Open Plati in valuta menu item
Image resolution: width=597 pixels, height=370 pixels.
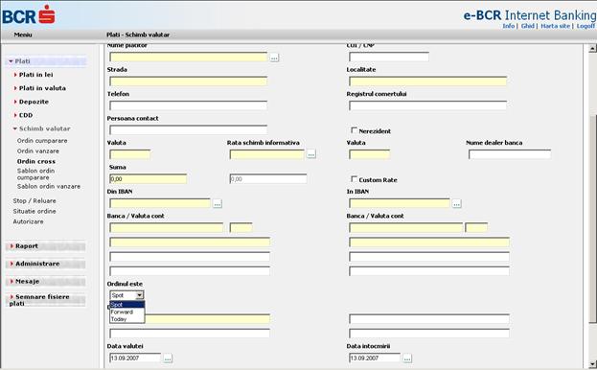coord(42,88)
